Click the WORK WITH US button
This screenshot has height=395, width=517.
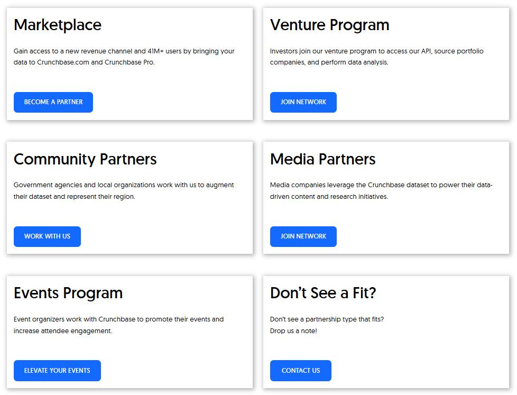click(47, 236)
